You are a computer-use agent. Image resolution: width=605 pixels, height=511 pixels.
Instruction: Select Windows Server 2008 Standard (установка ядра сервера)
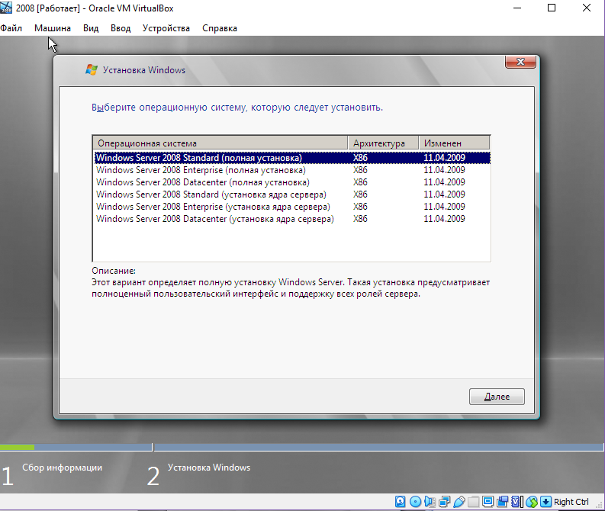click(x=292, y=194)
